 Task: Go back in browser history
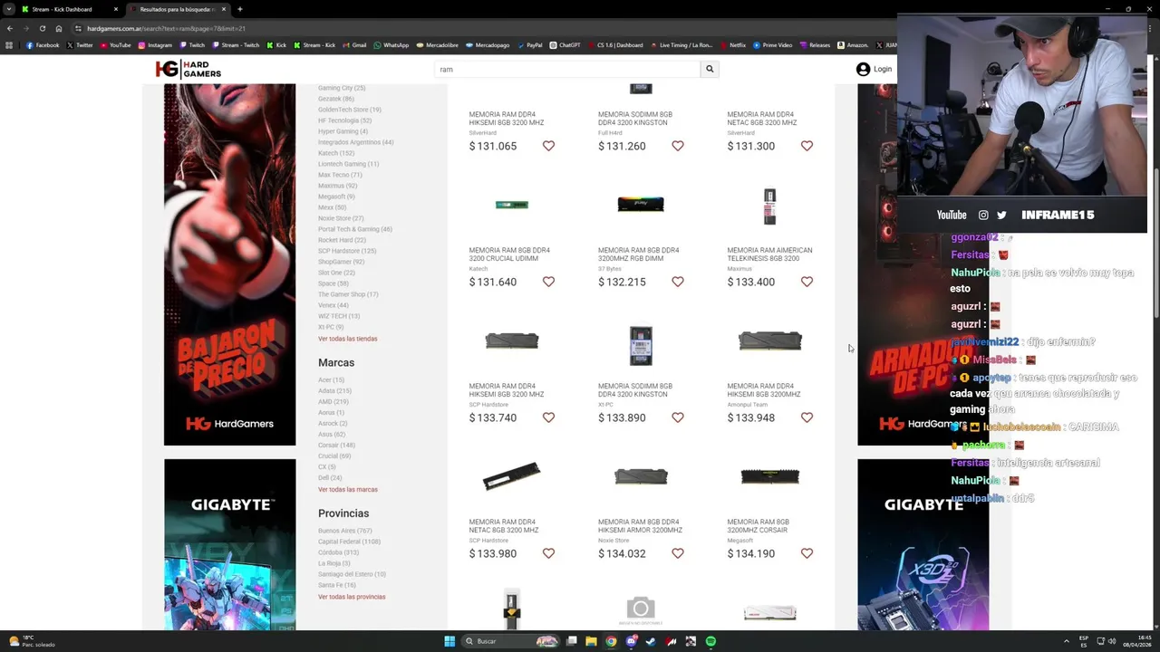[x=9, y=28]
